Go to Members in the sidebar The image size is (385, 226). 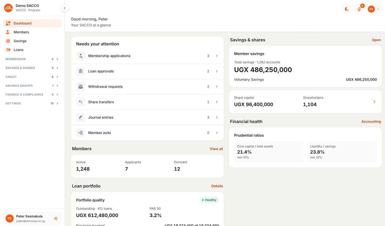[32, 32]
